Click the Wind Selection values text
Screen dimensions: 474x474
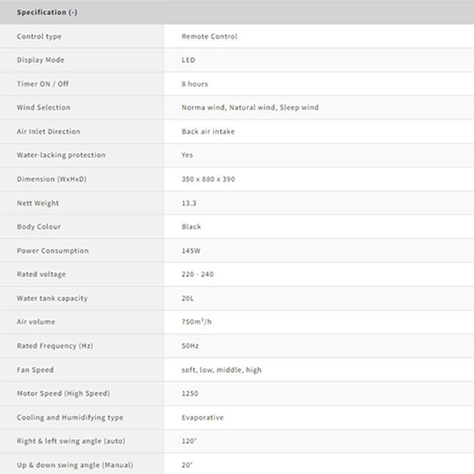250,108
